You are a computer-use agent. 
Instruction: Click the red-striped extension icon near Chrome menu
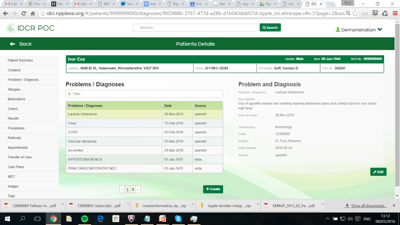coord(395,13)
